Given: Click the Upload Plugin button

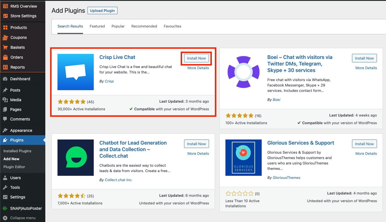Looking at the screenshot, I should [x=103, y=10].
